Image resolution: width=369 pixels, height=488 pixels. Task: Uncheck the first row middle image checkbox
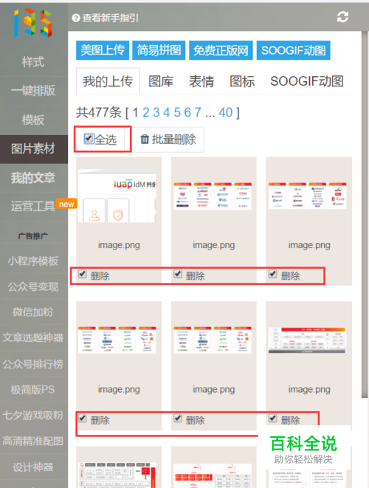tap(178, 274)
